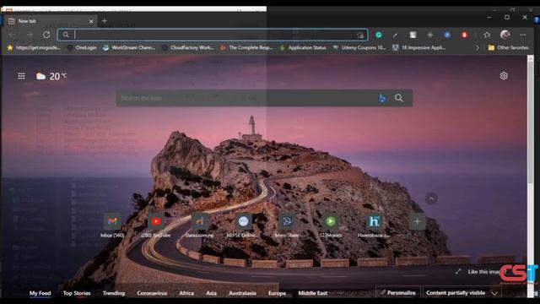Screen dimensions: 540x304
Task: Open a new tab with the plus button
Action: (x=105, y=21)
